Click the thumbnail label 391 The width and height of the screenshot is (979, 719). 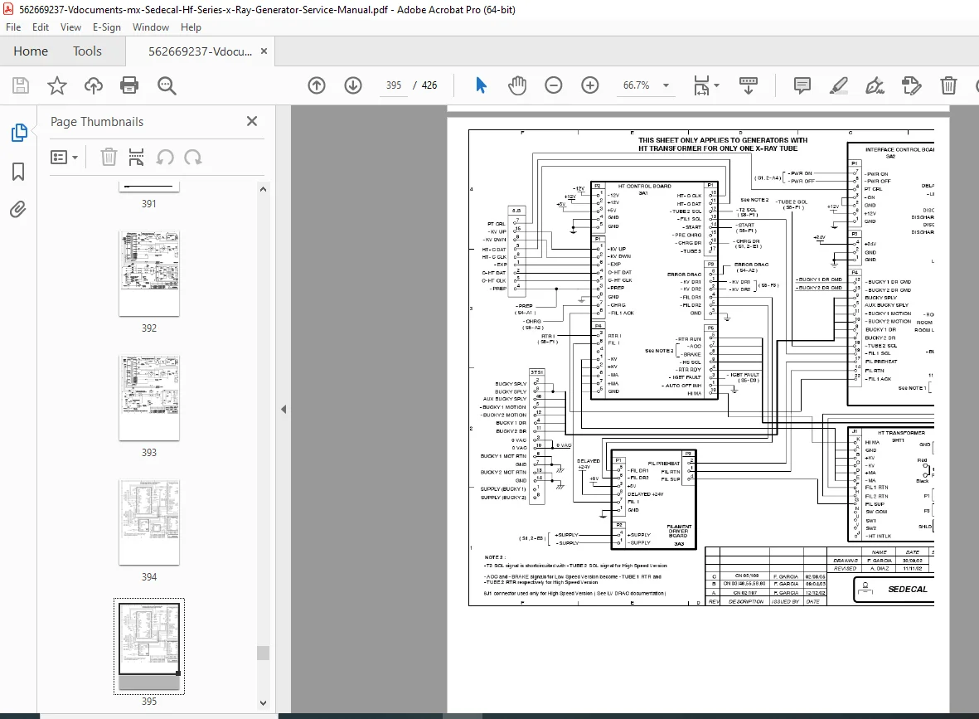(x=148, y=204)
